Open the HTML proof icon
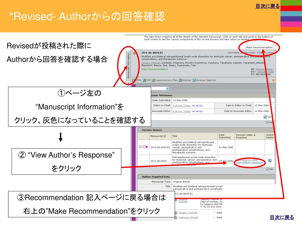 (x=133, y=80)
